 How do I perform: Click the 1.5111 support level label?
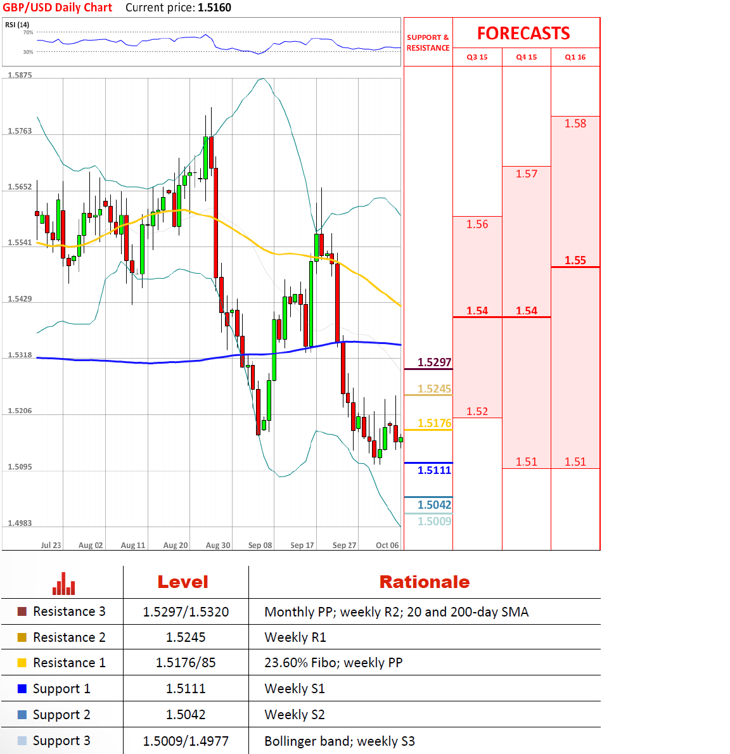point(434,470)
